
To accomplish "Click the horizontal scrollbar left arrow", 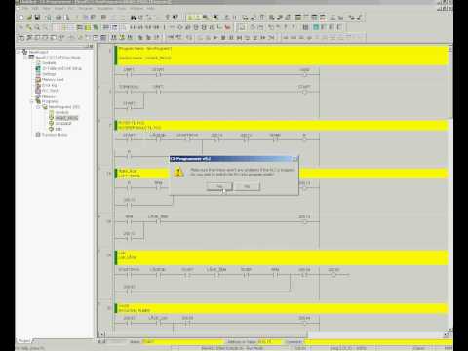I will coord(101,334).
